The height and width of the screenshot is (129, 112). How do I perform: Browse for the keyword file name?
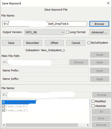99,24
